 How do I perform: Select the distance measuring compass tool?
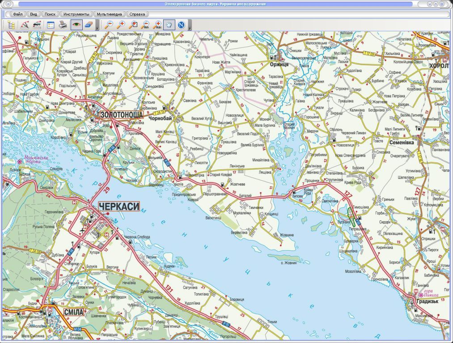(25, 25)
